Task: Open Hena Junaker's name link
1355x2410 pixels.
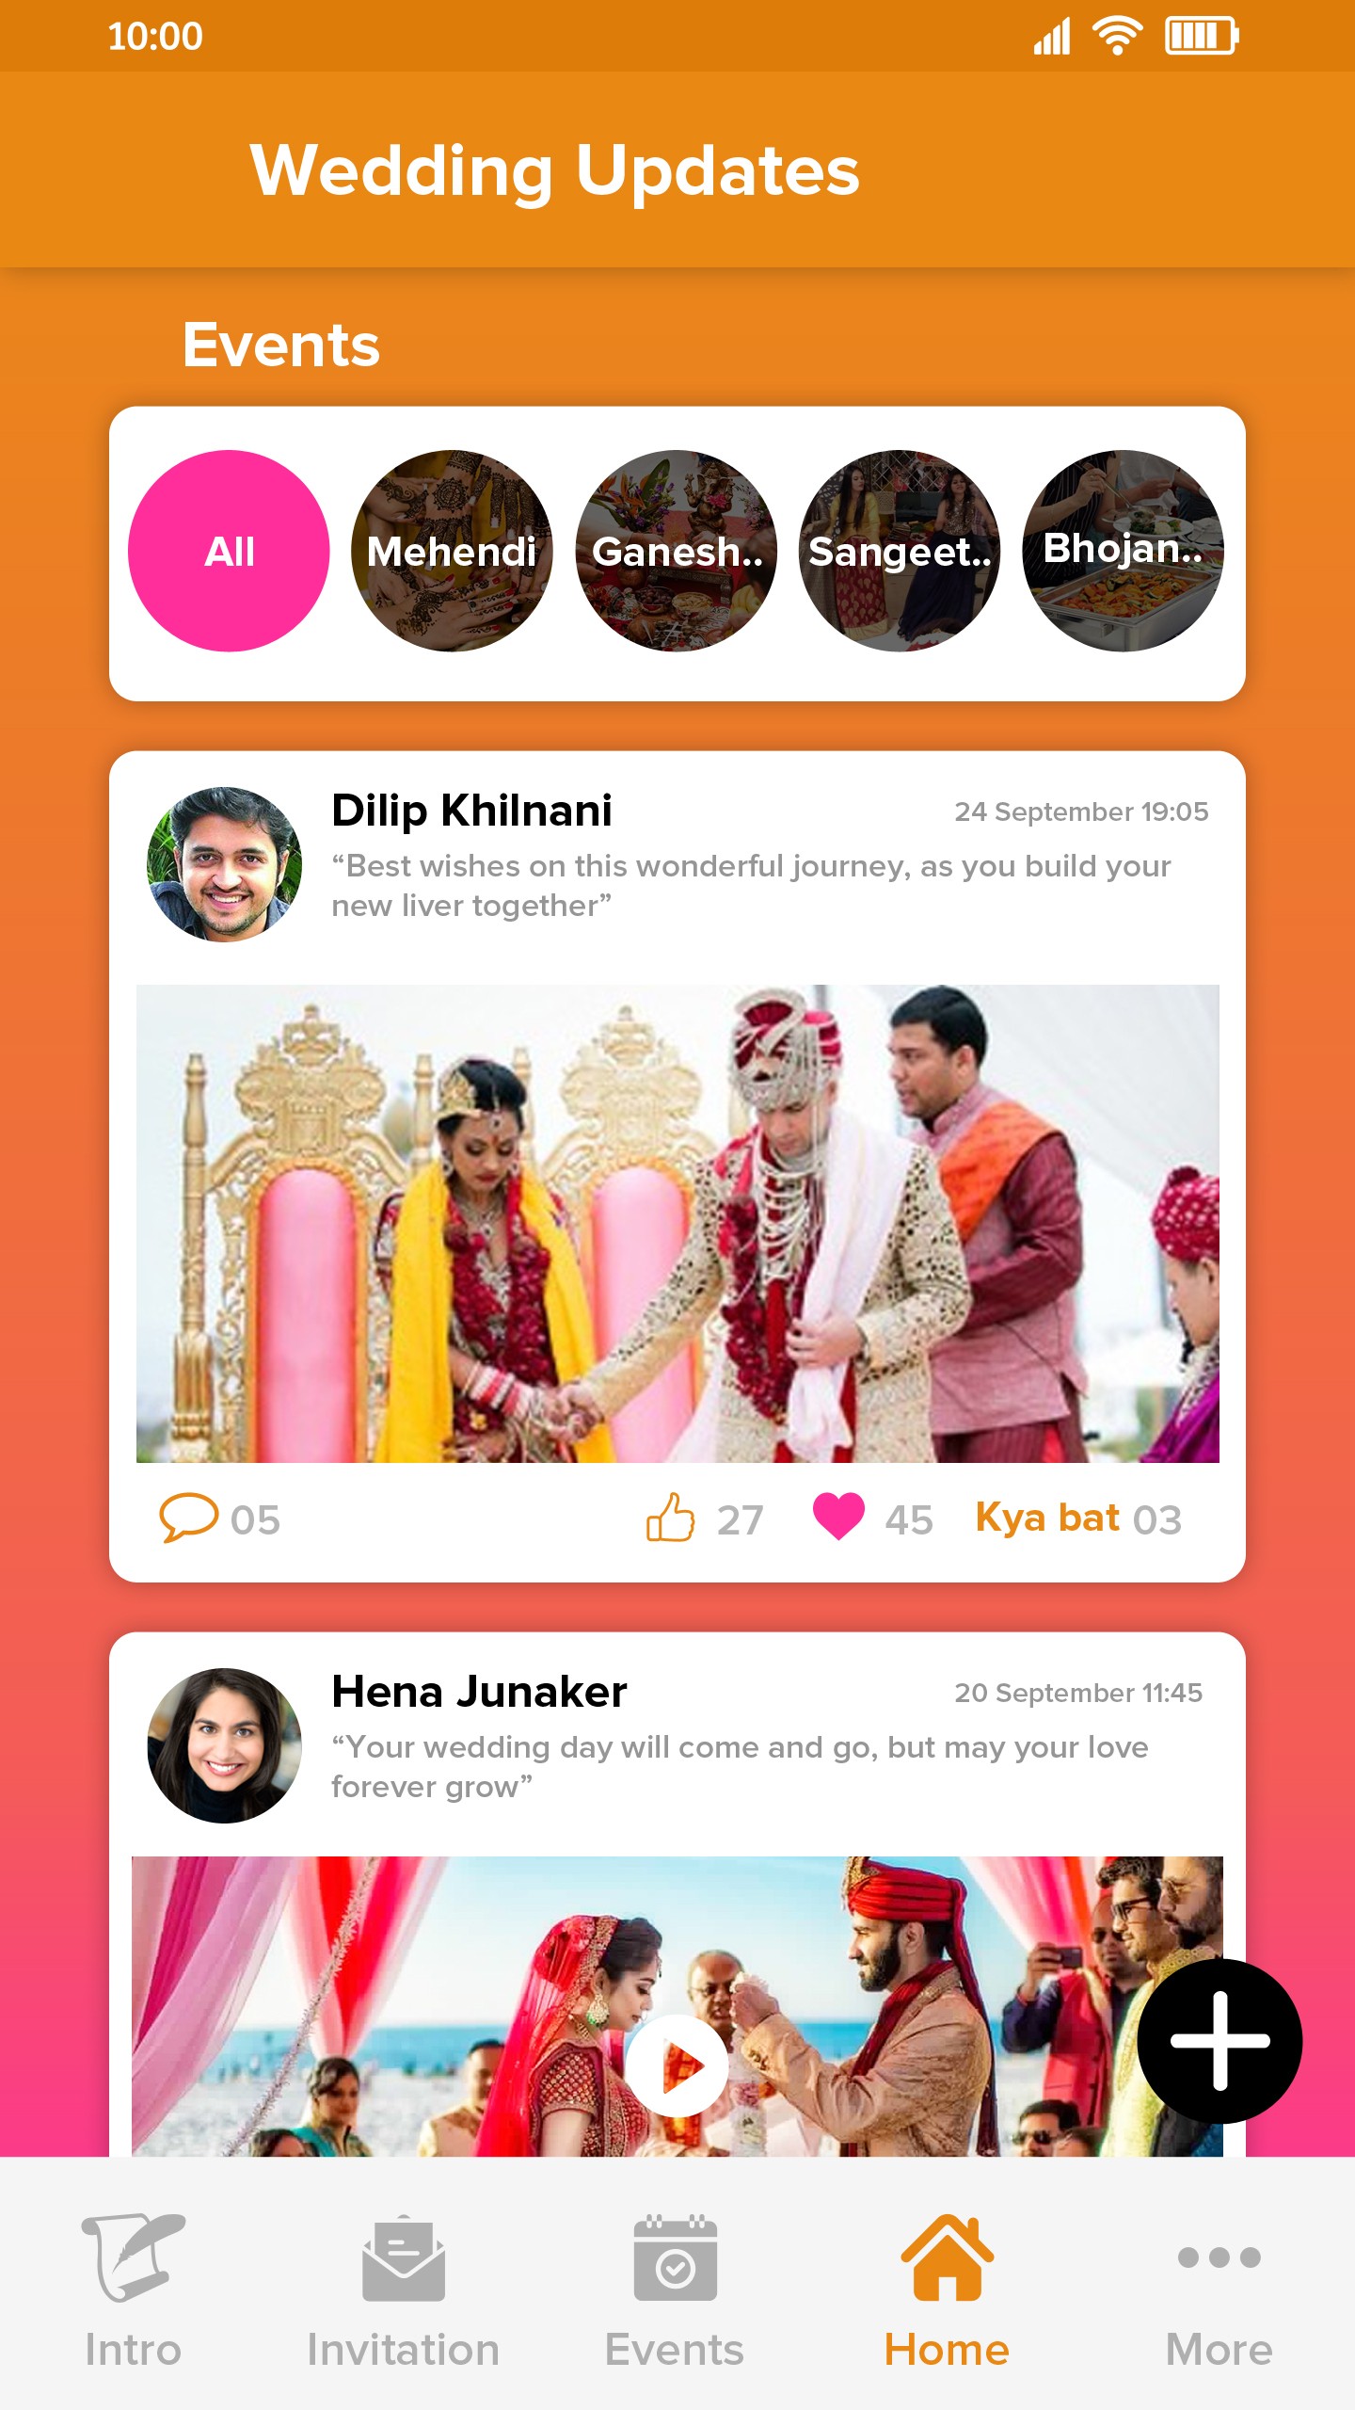Action: pyautogui.click(x=479, y=1692)
